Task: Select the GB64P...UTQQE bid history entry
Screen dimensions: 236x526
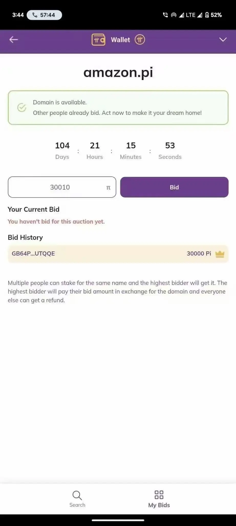Action: [118, 254]
